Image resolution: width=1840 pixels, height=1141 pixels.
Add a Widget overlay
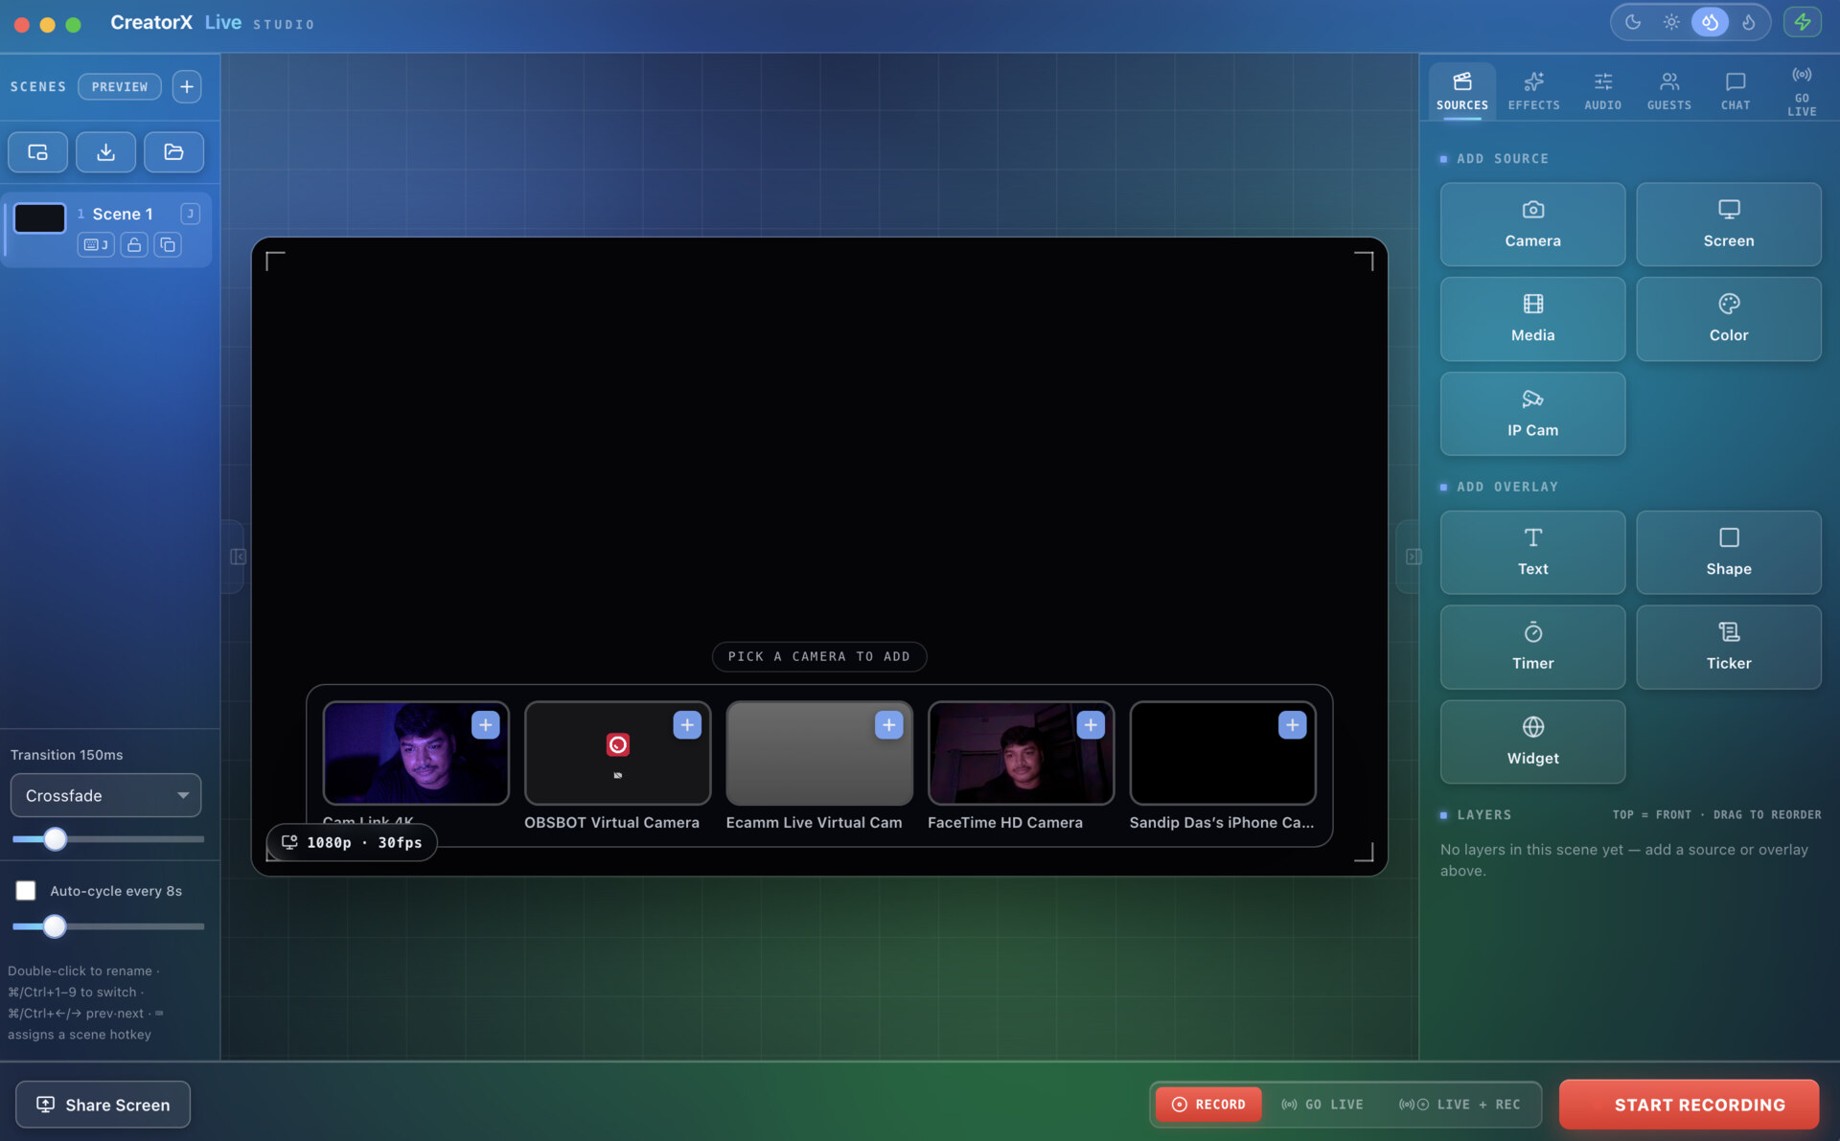coord(1532,742)
